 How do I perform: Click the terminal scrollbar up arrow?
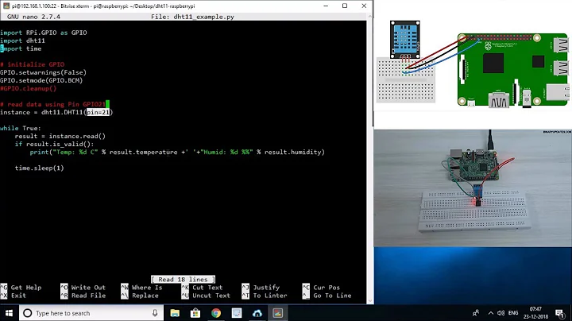click(370, 17)
